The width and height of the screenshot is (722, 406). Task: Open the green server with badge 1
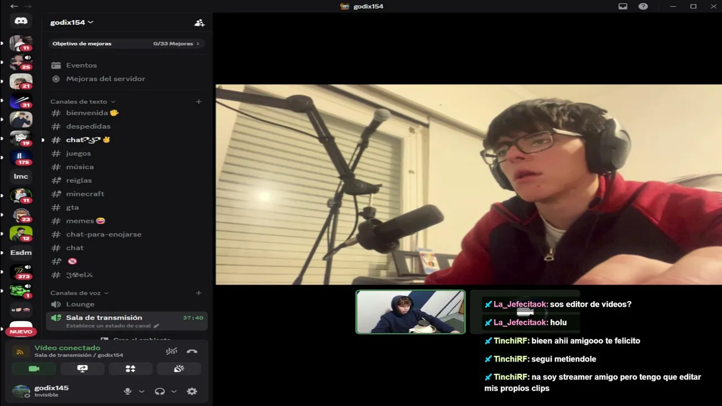pyautogui.click(x=21, y=291)
